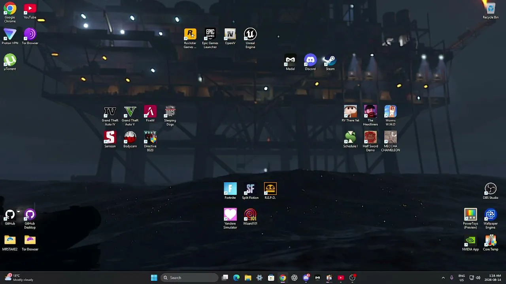Viewport: 506px width, 284px height.
Task: Select the NVIDIA App desktop icon
Action: click(x=470, y=243)
